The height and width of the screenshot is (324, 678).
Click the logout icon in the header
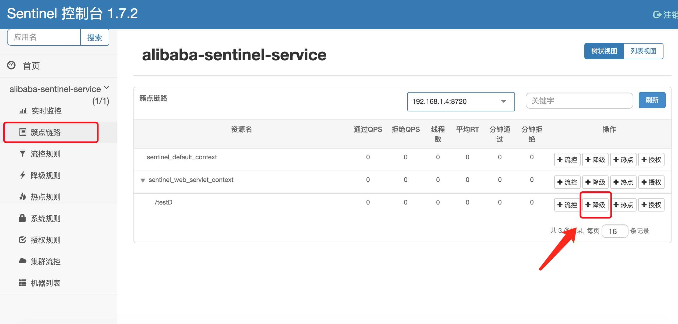[x=657, y=15]
